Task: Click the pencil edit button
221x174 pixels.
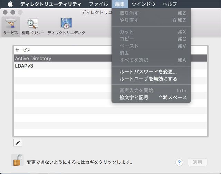Action: click(18, 143)
